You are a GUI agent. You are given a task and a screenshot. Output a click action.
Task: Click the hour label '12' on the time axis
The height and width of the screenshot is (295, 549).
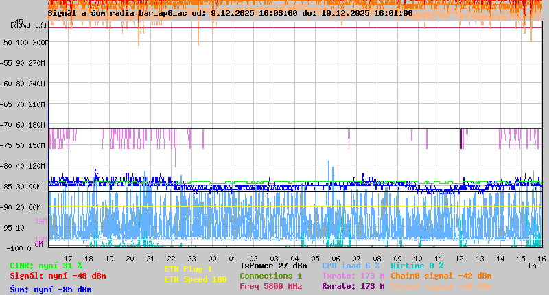click(x=459, y=259)
